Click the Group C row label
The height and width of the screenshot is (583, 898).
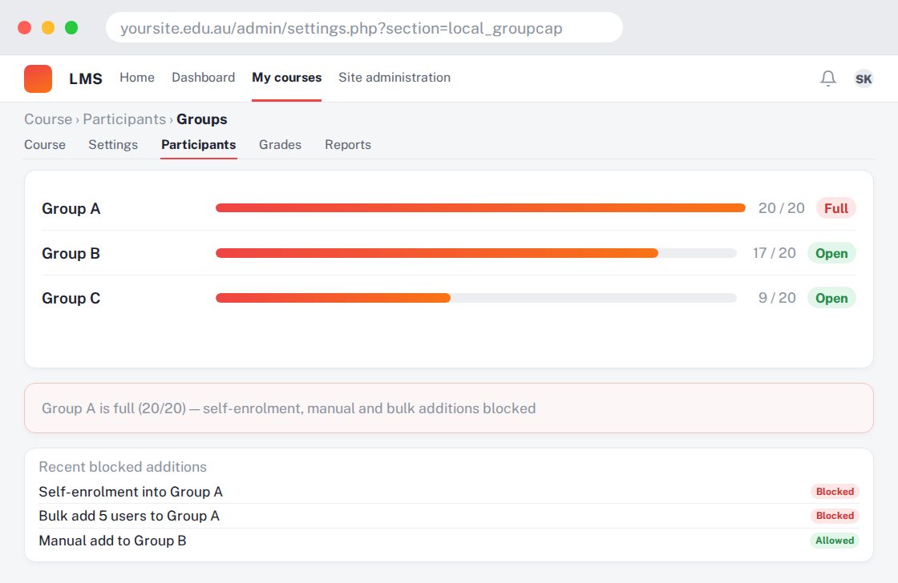tap(71, 298)
